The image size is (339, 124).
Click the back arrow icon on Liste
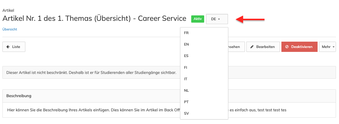8,47
